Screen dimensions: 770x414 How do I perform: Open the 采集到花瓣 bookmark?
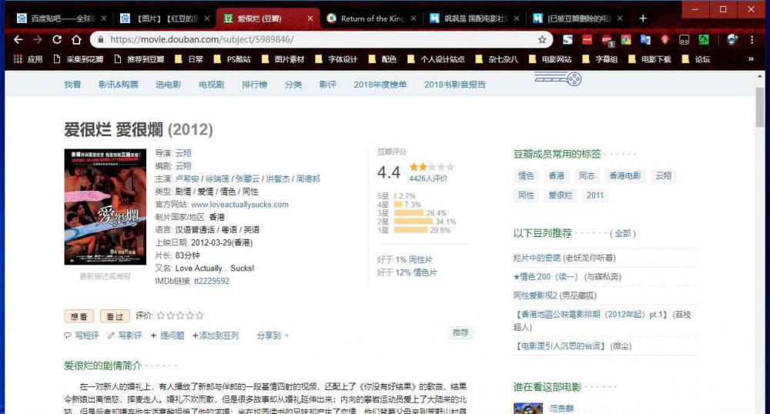[79, 58]
